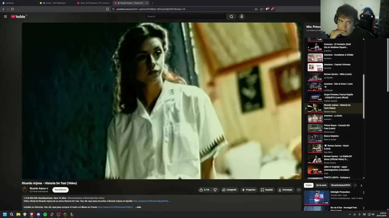Open Windows taskbar search
Screen dimensions: 389x218
point(12,214)
